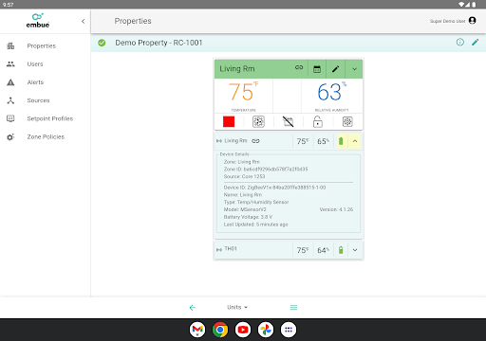The width and height of the screenshot is (486, 341).
Task: Click the 63% relative humidity reading
Action: 331,92
